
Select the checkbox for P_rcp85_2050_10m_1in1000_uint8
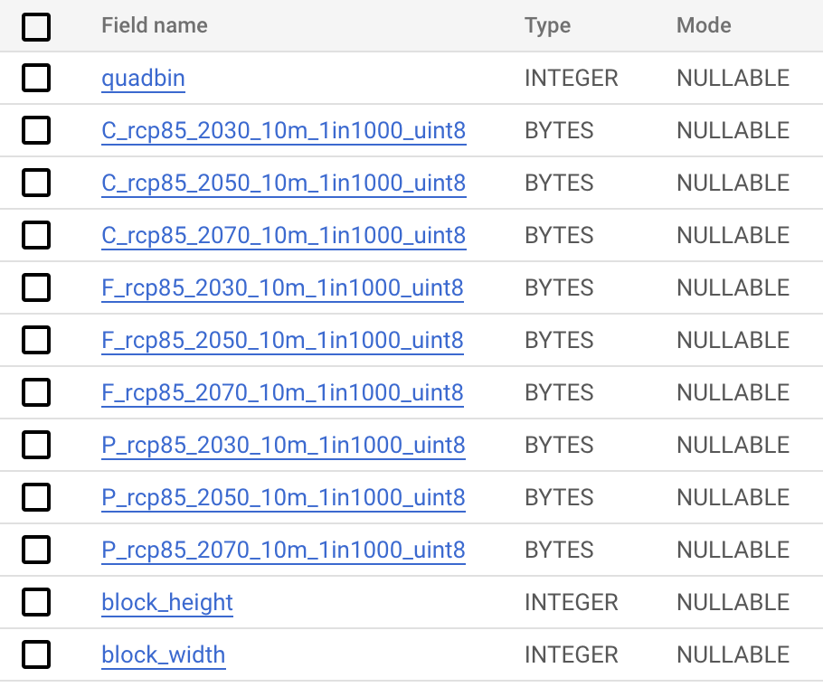pos(36,497)
